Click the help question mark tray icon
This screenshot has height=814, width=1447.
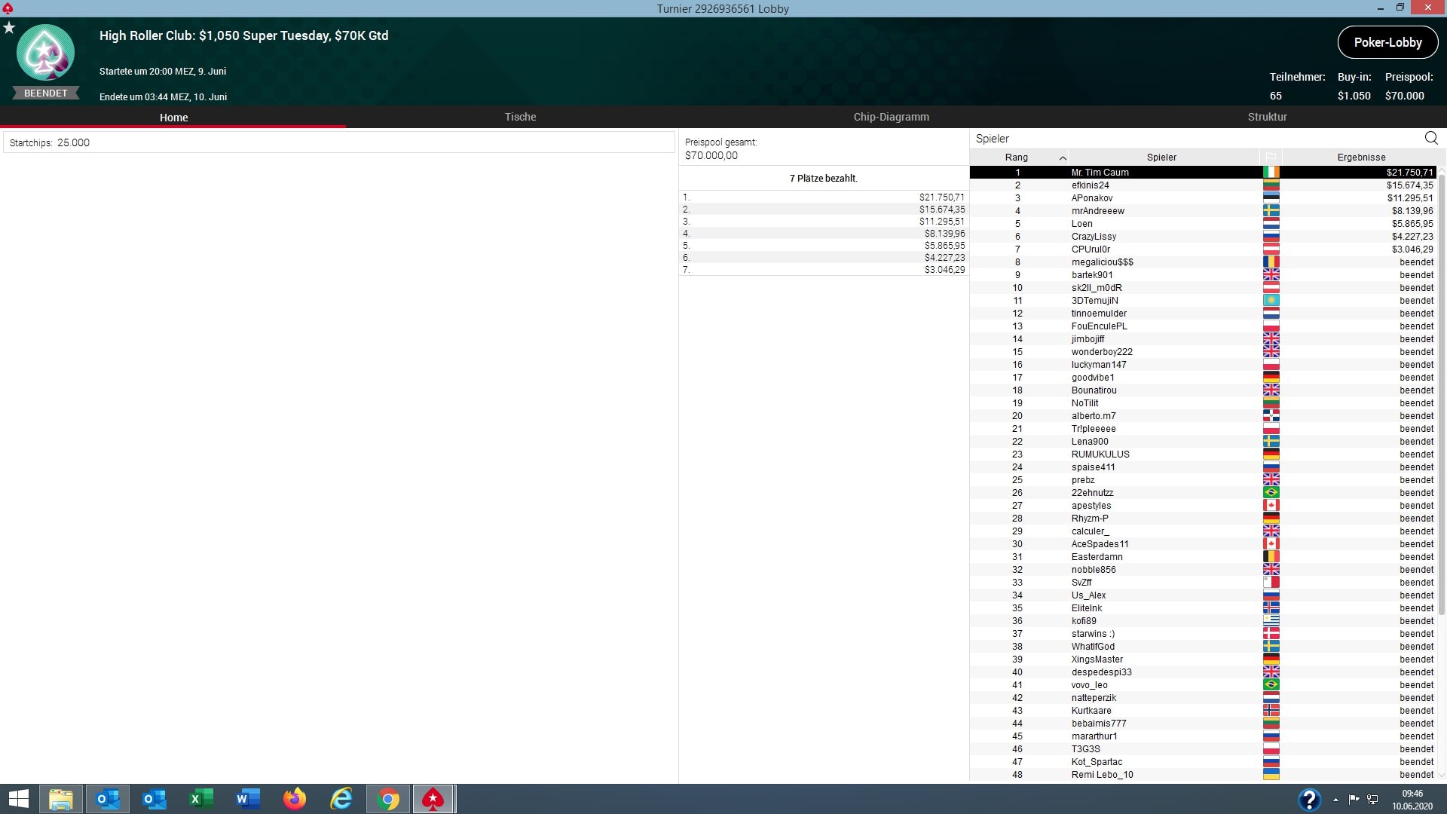coord(1309,799)
